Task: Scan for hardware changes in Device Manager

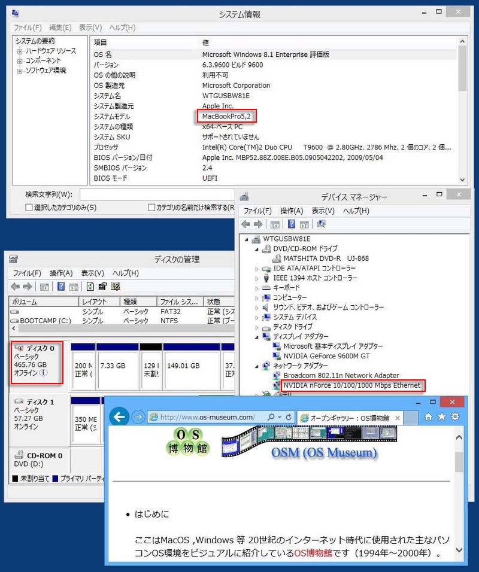Action: coord(321,224)
